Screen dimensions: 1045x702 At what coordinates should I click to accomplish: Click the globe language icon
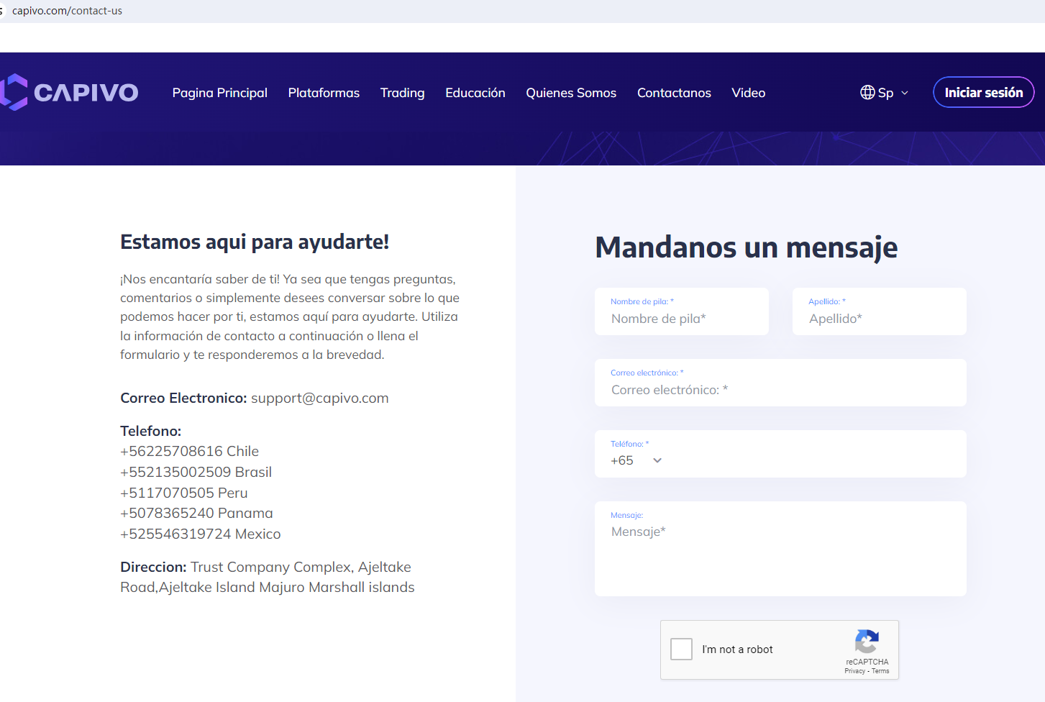[x=867, y=93]
